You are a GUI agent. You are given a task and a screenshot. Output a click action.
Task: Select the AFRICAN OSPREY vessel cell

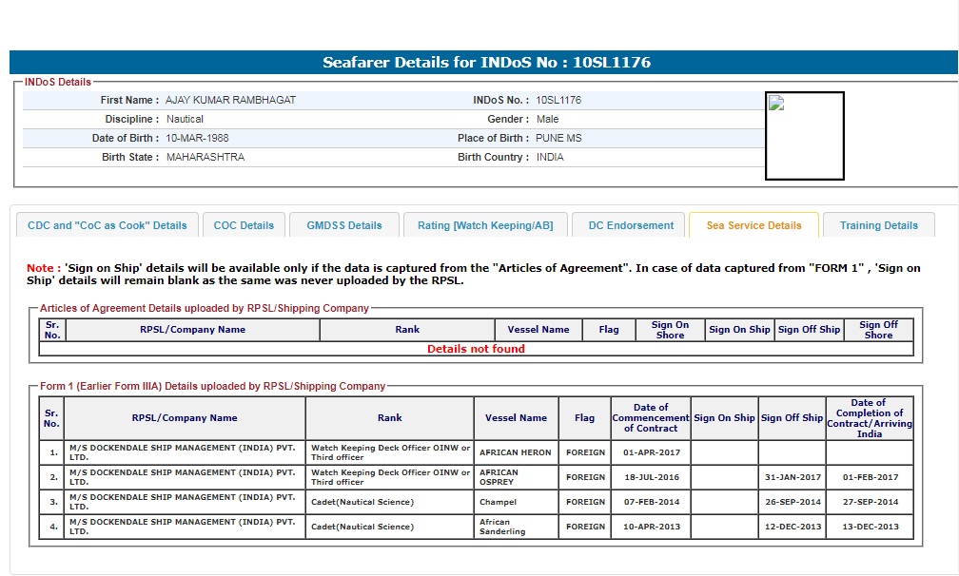[515, 477]
